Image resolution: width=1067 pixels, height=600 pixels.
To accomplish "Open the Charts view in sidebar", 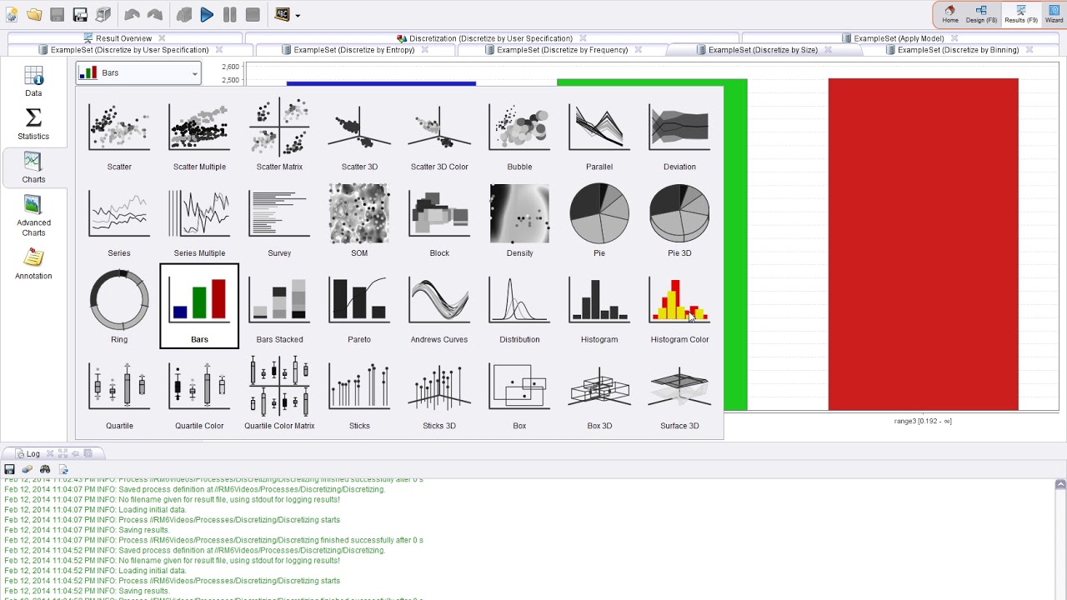I will [x=33, y=168].
